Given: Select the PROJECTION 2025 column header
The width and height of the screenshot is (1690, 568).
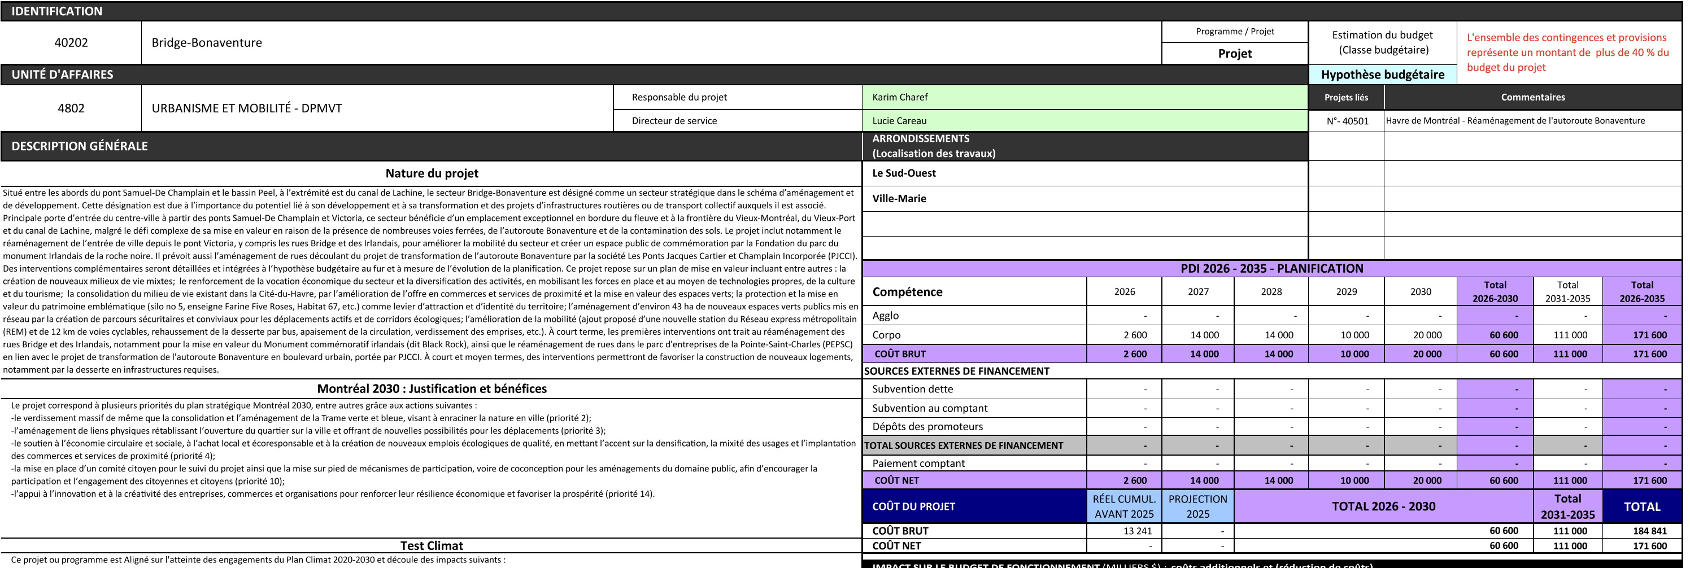Looking at the screenshot, I should pos(1197,506).
